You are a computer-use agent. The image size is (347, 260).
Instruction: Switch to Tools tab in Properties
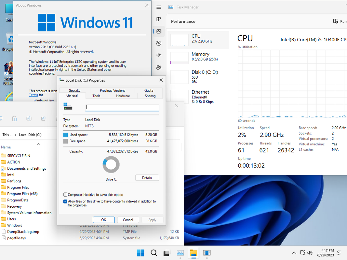(x=97, y=96)
